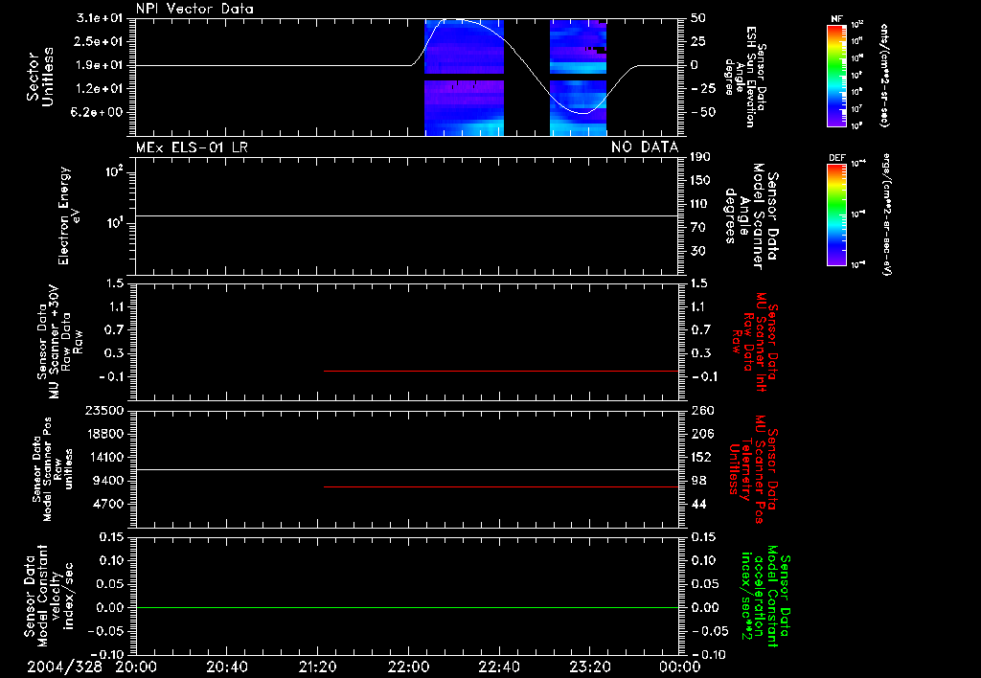This screenshot has width=981, height=678.
Task: Click the 10² electron energy tick
Action: pos(116,170)
